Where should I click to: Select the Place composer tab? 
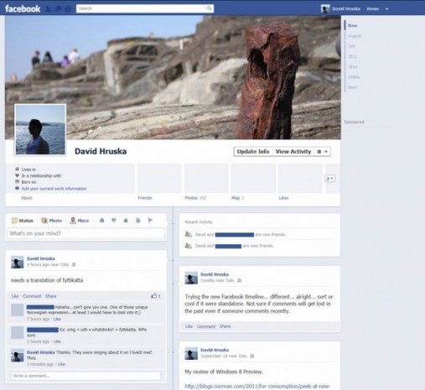80,221
